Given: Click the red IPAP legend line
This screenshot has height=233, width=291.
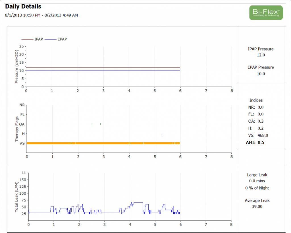Looking at the screenshot, I should point(27,39).
